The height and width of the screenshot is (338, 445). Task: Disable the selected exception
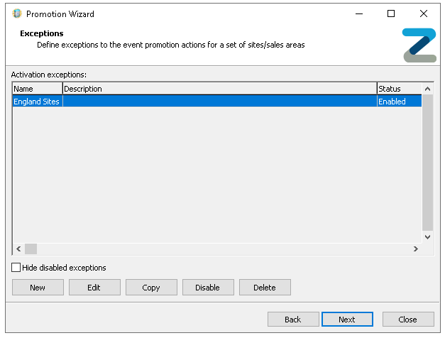click(208, 288)
